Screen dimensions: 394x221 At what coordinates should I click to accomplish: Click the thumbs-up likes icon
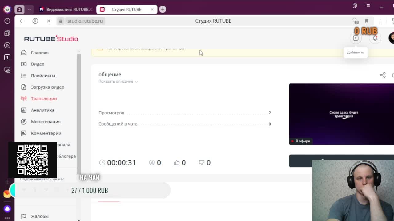[177, 162]
